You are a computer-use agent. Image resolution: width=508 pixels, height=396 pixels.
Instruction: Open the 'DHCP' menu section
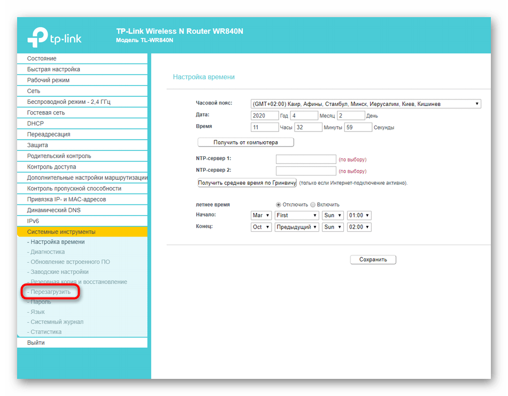[35, 123]
